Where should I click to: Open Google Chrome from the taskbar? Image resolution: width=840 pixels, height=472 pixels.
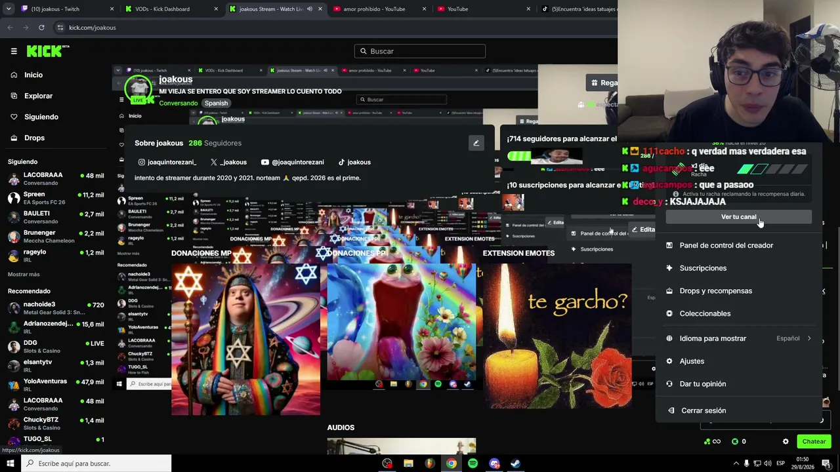pos(451,463)
